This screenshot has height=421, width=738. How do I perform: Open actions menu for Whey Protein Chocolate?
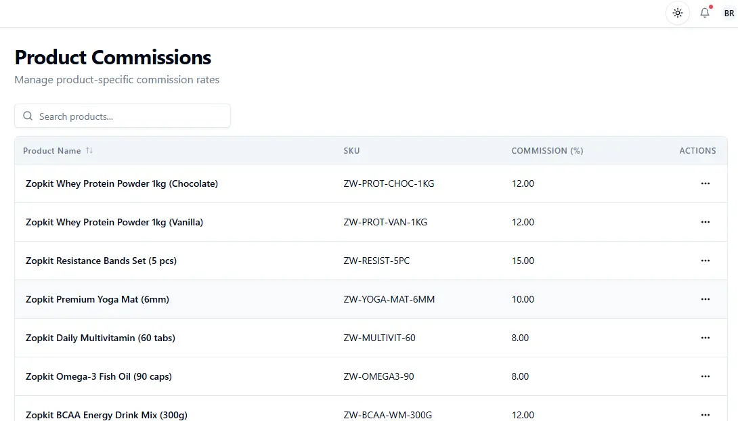tap(705, 183)
